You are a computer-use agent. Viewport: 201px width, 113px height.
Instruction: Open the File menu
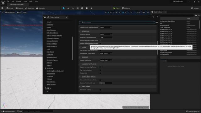coord(8,1)
